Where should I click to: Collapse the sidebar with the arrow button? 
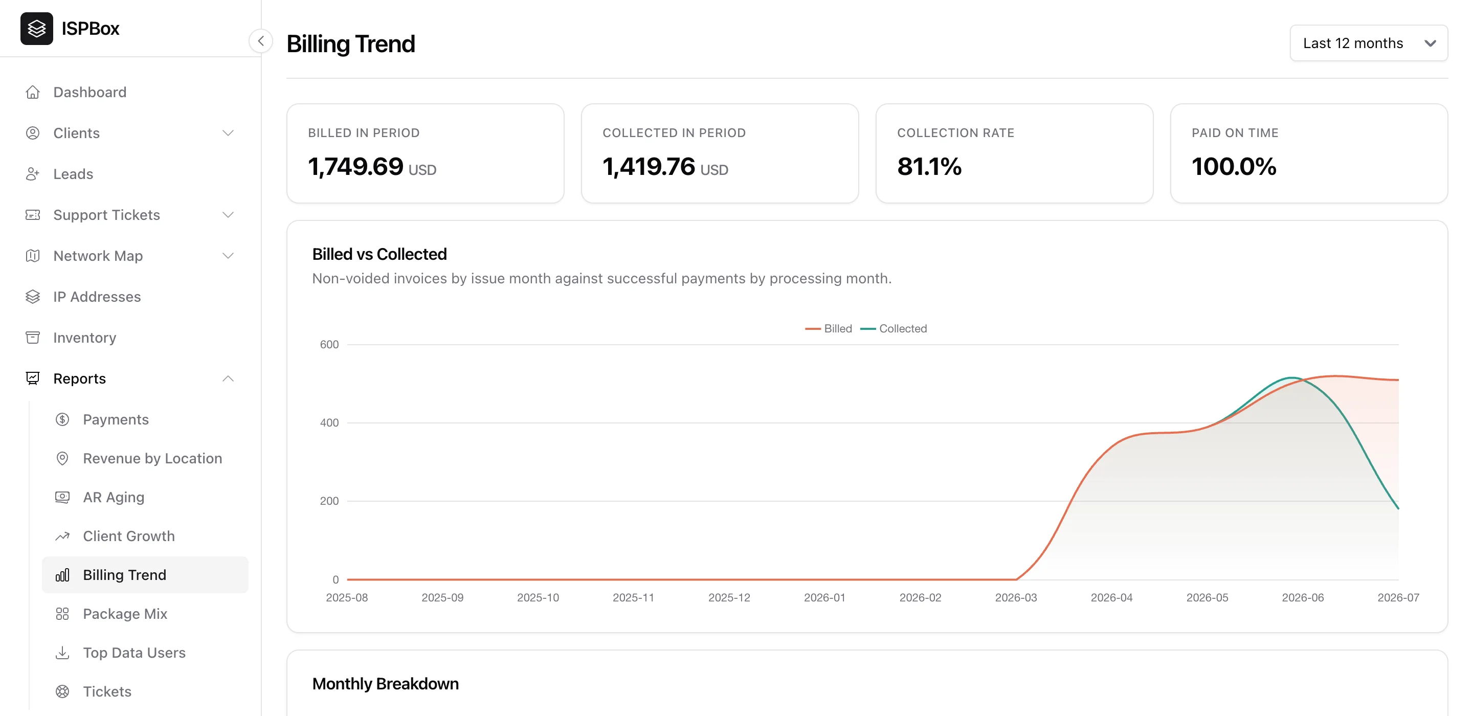tap(261, 41)
